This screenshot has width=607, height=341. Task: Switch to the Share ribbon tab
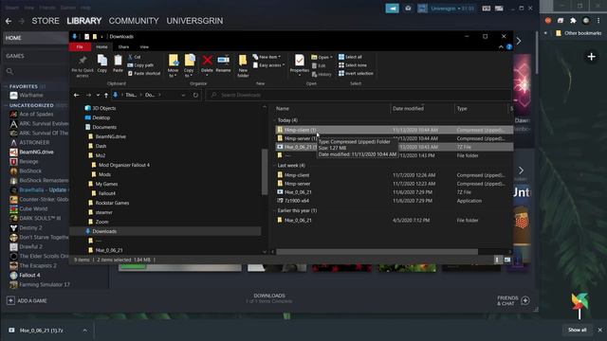point(123,46)
